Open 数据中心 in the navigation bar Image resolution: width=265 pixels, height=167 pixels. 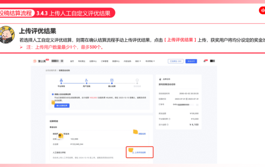click(116, 61)
